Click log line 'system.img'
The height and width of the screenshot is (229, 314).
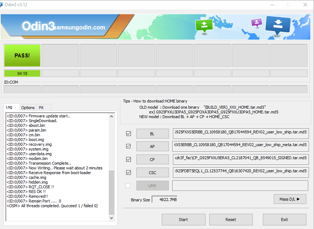pos(28,149)
